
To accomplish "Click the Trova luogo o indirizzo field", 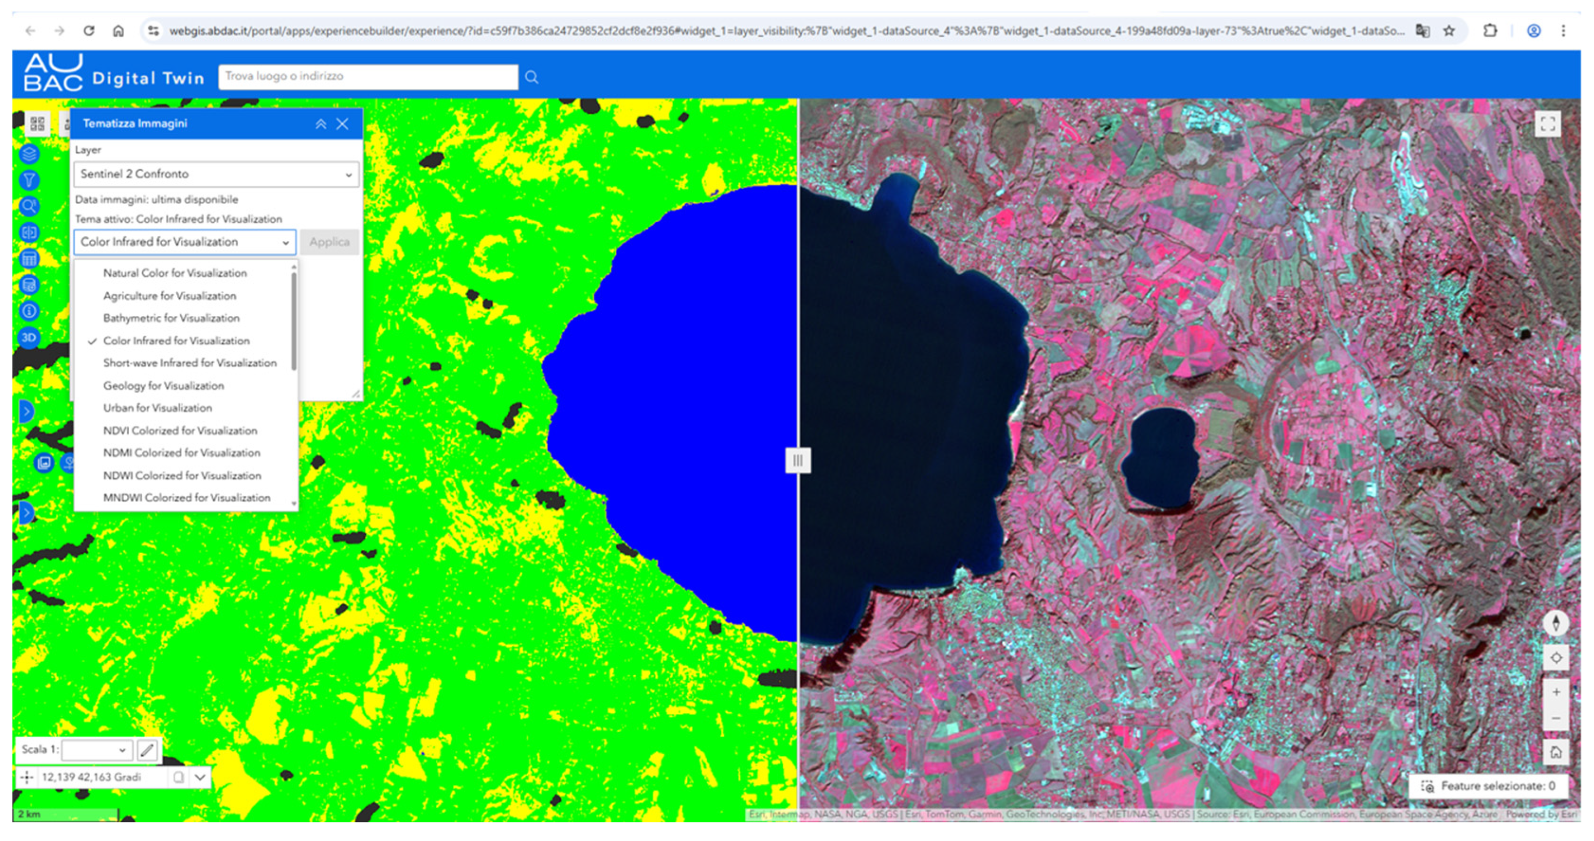I will coord(368,77).
